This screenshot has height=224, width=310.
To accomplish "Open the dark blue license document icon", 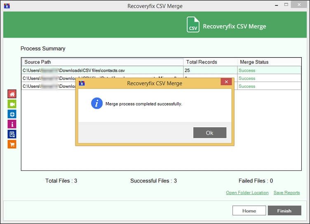I will [12, 134].
